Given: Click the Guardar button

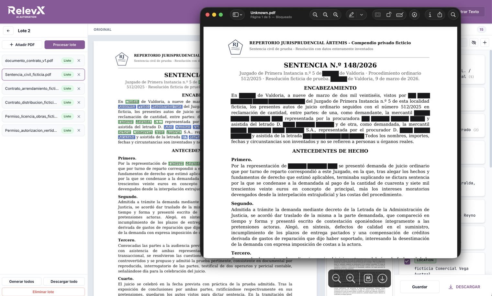Looking at the screenshot, I should pos(419,287).
